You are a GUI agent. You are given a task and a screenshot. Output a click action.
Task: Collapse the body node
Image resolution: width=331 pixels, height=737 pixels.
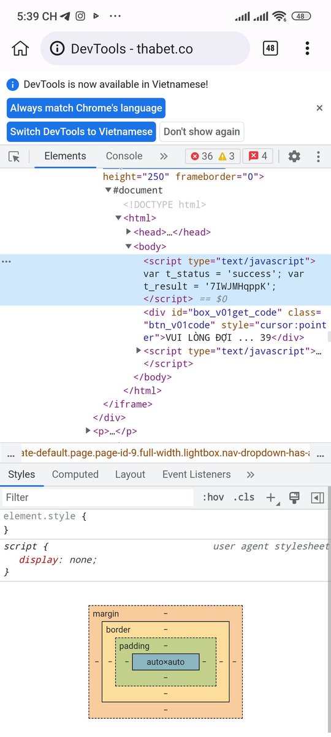point(129,246)
